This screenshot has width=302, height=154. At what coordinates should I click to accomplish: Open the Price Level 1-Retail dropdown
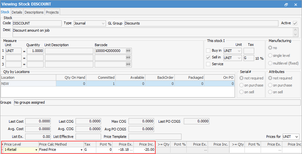(36, 150)
